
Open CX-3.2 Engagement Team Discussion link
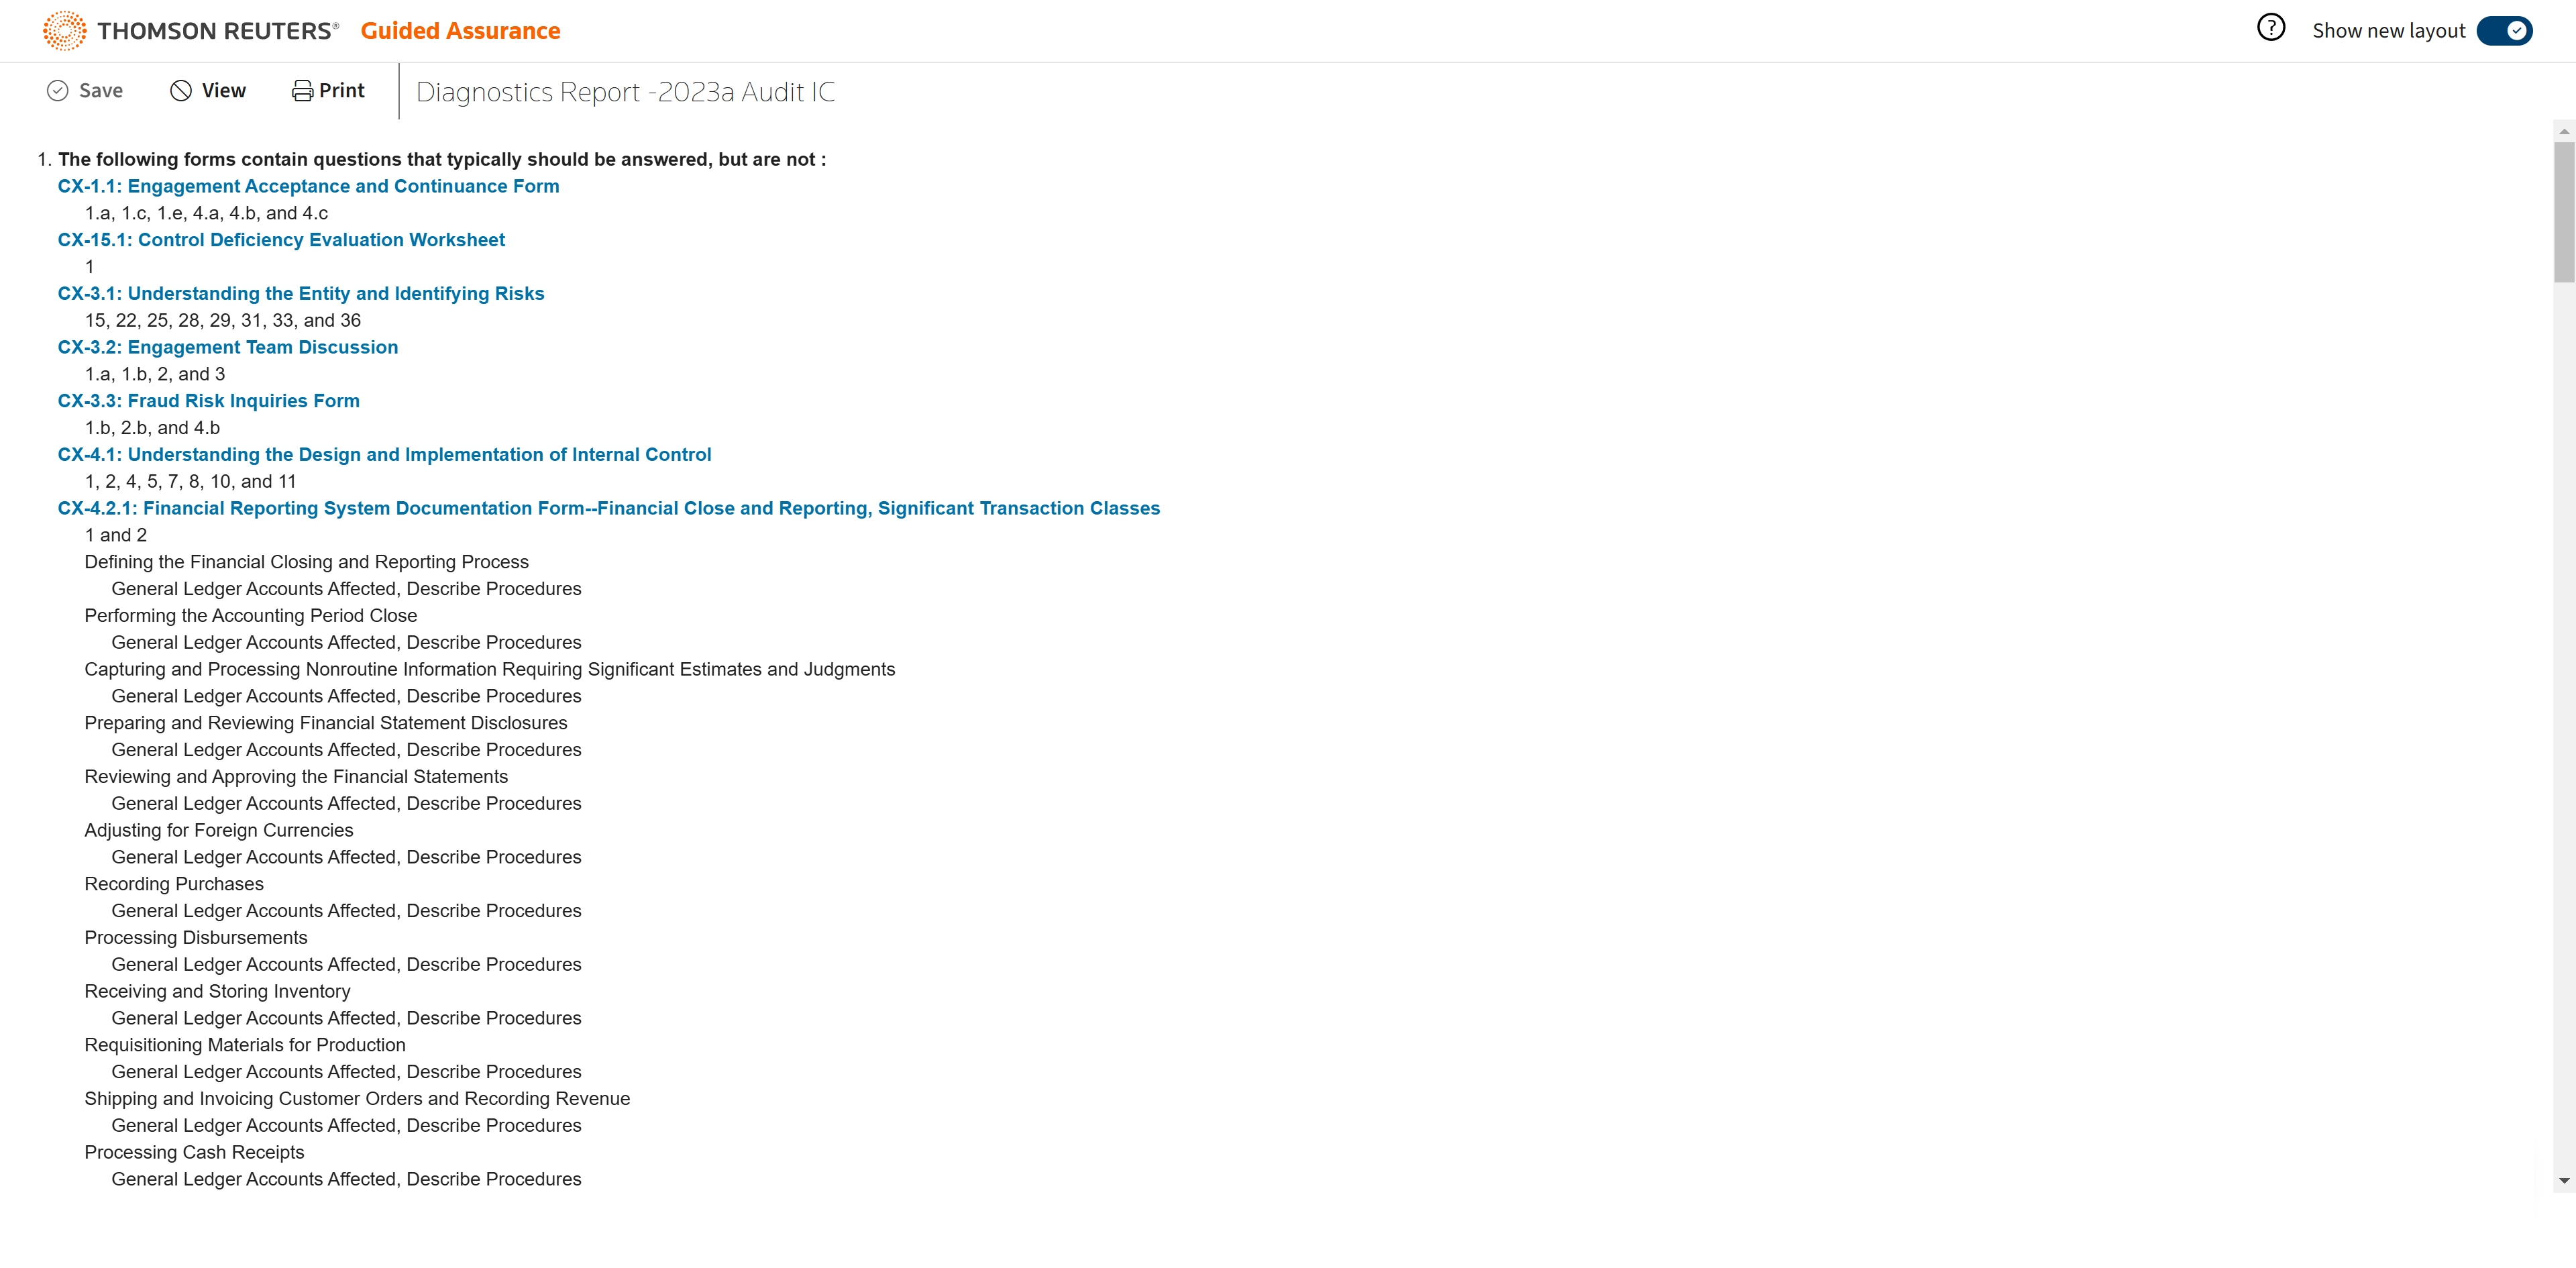tap(227, 347)
